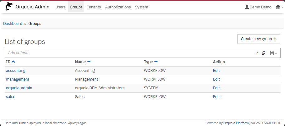Focus the Add criteria search field
Viewport: 285px width, 126px height.
coord(125,53)
